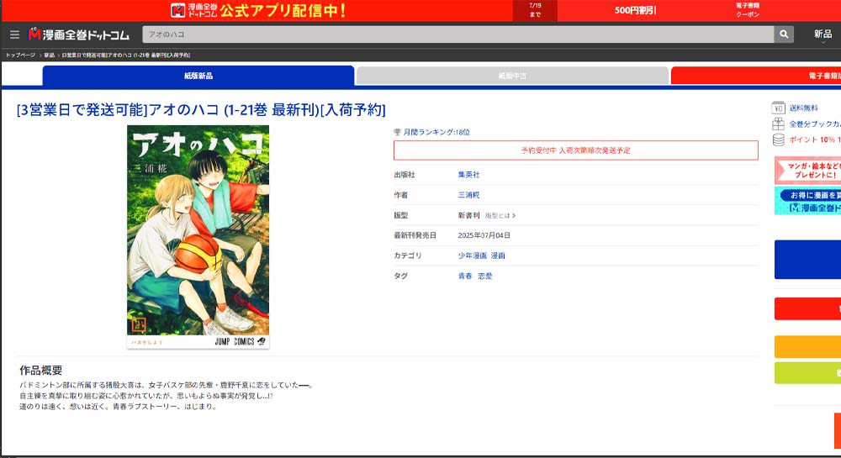Click the lime green sidebar button
Screen dimensions: 841x458
click(807, 373)
